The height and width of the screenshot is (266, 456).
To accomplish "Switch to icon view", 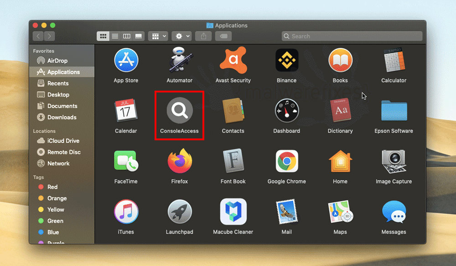I will point(103,36).
